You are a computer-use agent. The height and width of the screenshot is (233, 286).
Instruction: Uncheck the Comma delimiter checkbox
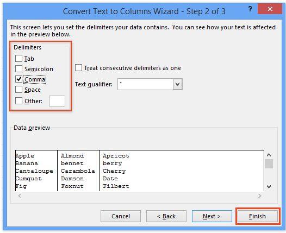[x=19, y=79]
